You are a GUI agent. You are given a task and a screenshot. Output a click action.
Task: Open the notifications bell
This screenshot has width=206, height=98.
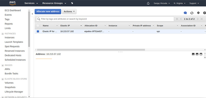[x=148, y=3]
